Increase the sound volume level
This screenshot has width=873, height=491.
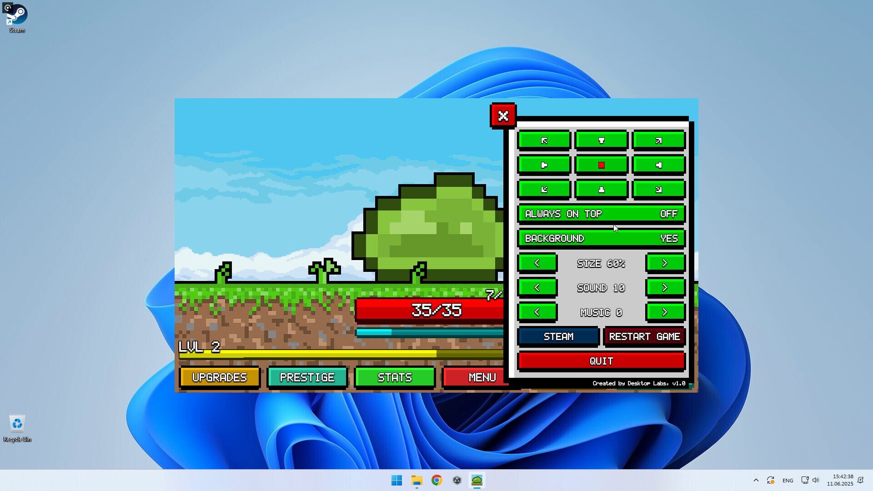666,287
